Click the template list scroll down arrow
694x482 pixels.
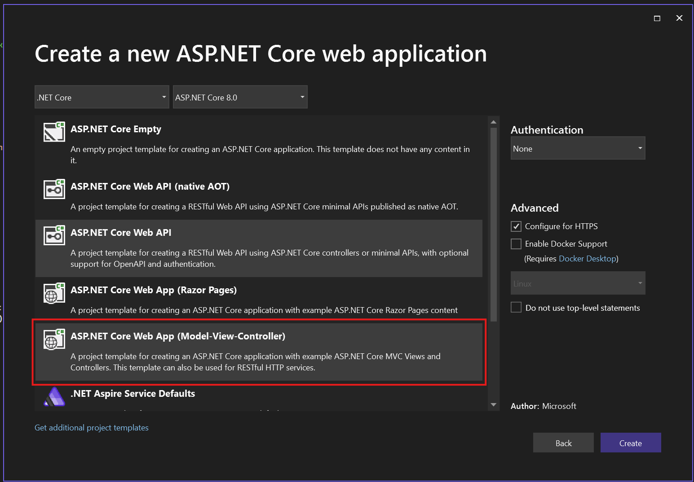[x=494, y=405]
